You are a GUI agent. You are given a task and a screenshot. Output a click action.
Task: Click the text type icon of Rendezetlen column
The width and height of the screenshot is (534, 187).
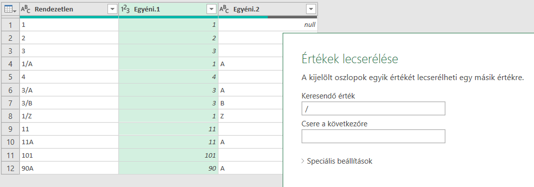(25, 9)
